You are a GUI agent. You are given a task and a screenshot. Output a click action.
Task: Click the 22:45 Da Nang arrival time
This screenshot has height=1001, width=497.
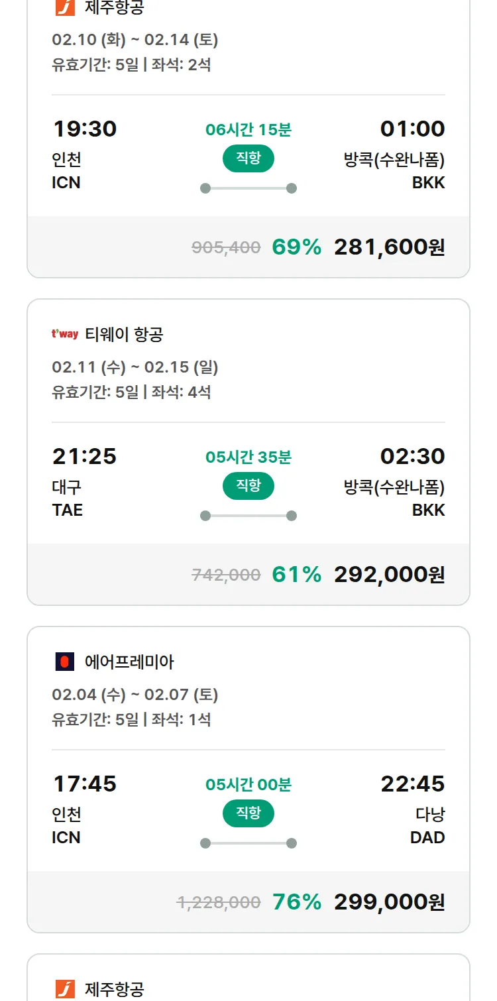click(412, 784)
